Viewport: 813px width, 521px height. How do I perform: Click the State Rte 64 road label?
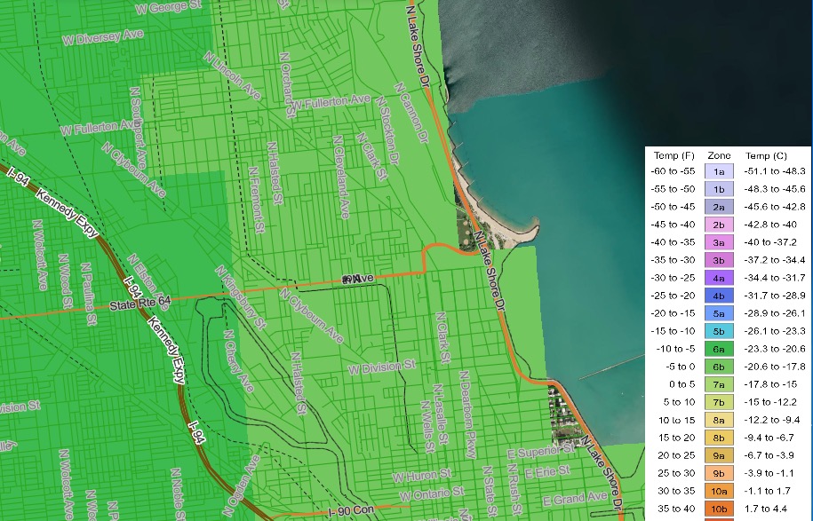[x=140, y=304]
